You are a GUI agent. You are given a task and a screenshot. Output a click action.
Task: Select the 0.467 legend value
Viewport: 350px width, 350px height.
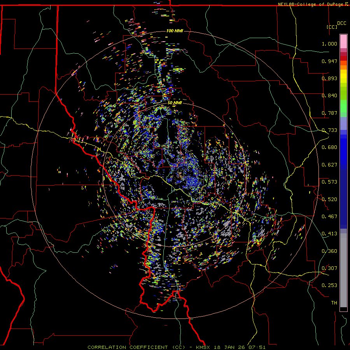(329, 217)
